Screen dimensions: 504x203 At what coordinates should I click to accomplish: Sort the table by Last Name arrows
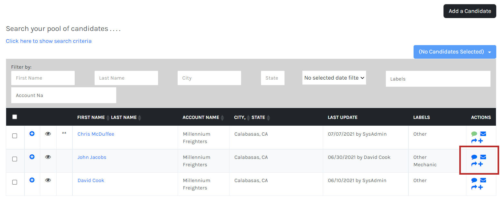[140, 118]
